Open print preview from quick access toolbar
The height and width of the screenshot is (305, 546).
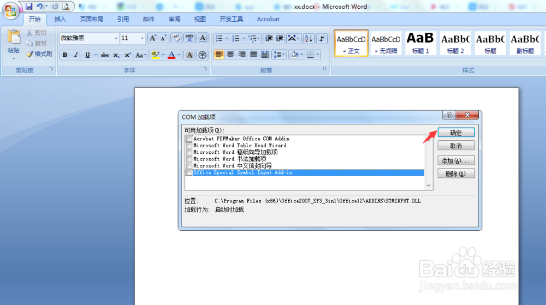point(66,6)
